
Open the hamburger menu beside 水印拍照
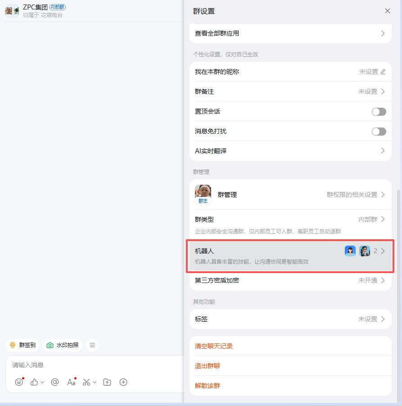(92, 345)
